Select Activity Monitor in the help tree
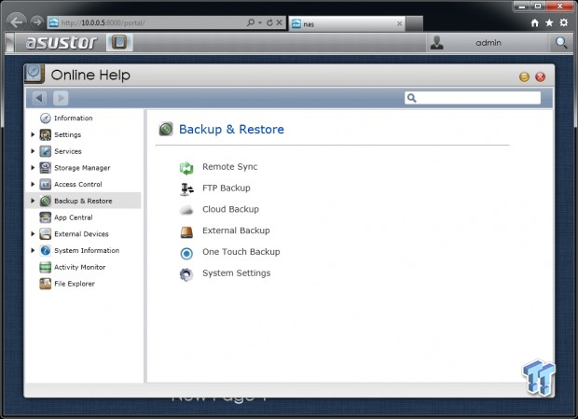Screen dimensions: 578x419 pos(79,267)
